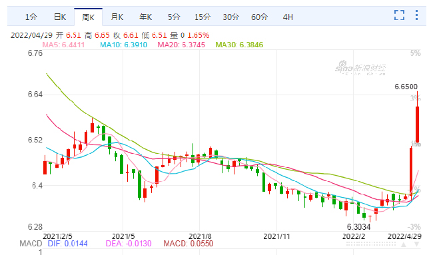Open the 4H chart tab
This screenshot has height=255, width=433.
tap(288, 17)
